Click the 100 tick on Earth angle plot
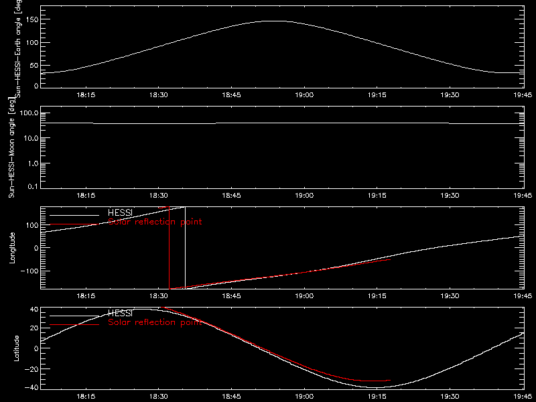Viewport: 536px width, 402px height. (x=31, y=42)
